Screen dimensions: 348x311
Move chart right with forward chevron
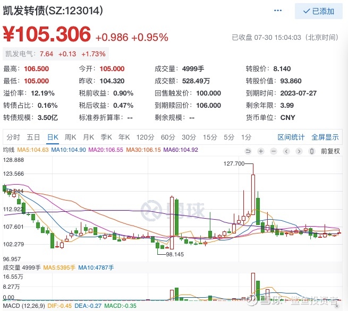(299, 151)
